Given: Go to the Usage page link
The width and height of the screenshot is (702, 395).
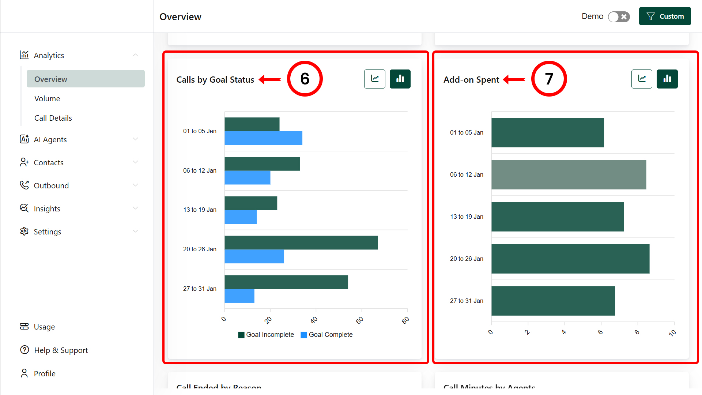Looking at the screenshot, I should coord(44,327).
